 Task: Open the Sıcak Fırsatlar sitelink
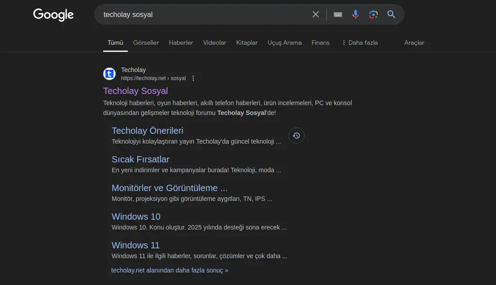(140, 159)
